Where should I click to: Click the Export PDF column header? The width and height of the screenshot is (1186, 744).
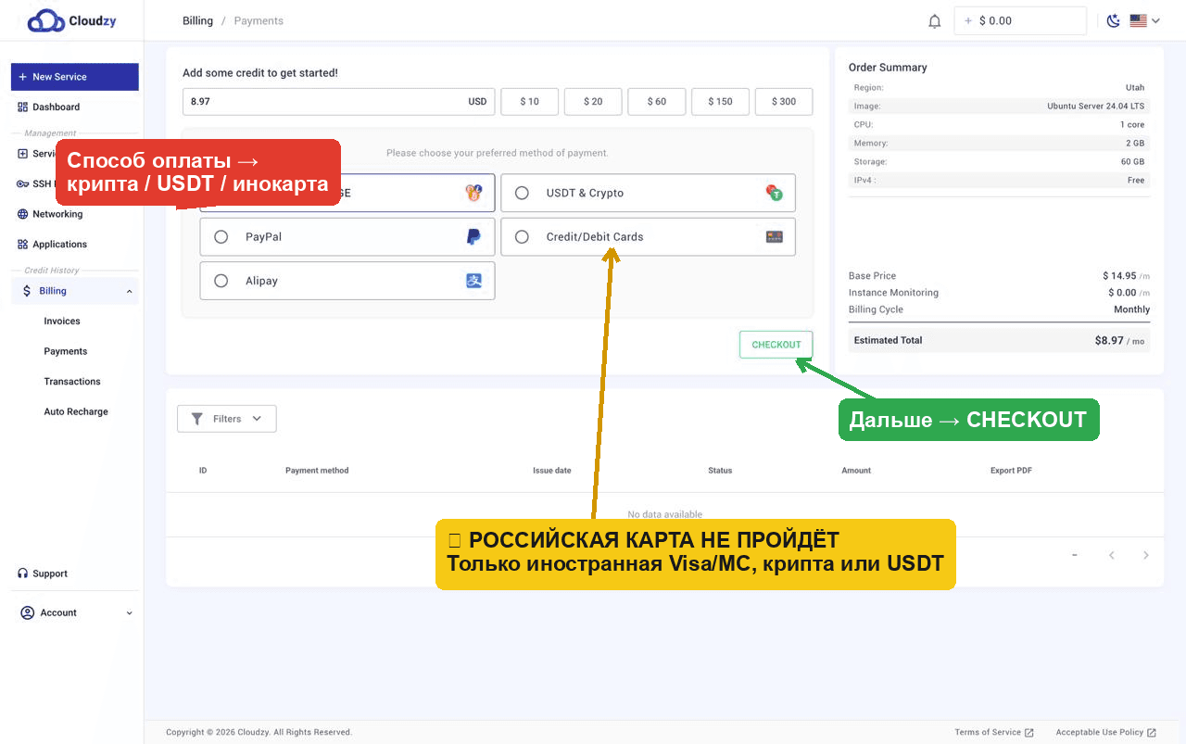1011,471
